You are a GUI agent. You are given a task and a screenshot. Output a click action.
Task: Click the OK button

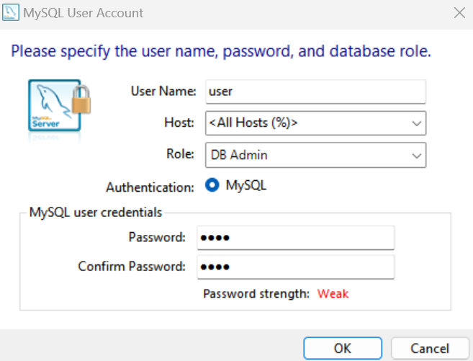(x=343, y=348)
